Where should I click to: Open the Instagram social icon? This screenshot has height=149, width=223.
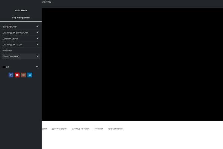coord(23,75)
